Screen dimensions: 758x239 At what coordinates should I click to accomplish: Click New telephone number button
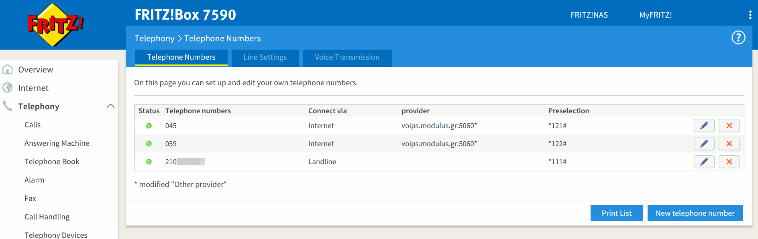[x=695, y=213]
